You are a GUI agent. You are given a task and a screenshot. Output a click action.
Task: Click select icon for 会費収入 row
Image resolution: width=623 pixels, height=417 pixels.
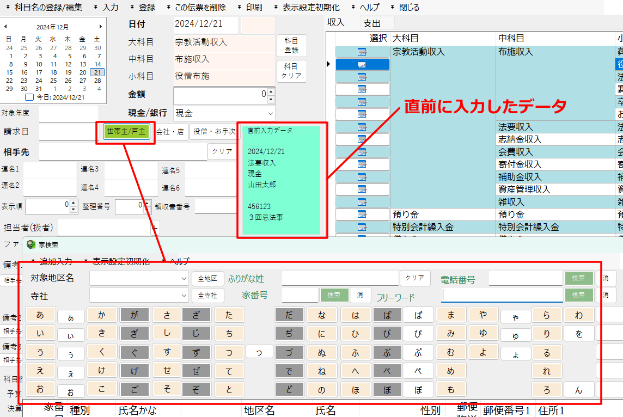pyautogui.click(x=362, y=152)
